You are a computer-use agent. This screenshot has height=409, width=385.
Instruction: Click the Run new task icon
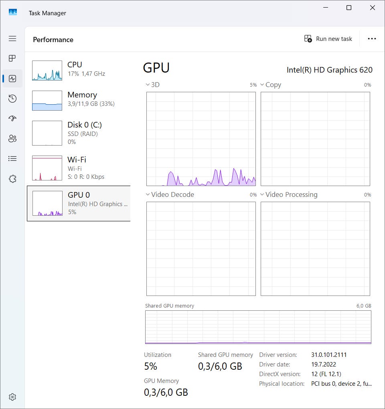[308, 38]
